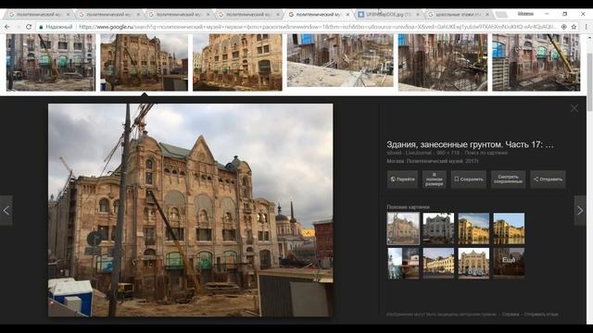The image size is (593, 333).
Task: Go back with the browser back arrow
Action: pos(6,27)
